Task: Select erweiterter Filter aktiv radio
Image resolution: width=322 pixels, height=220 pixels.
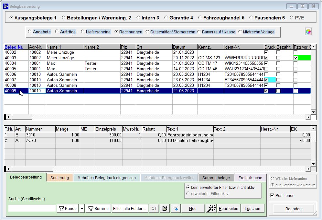Action: (x=188, y=194)
